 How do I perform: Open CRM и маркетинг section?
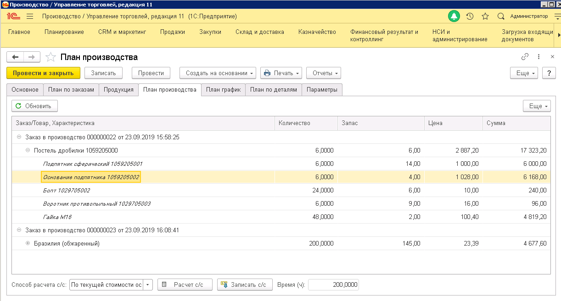click(122, 32)
